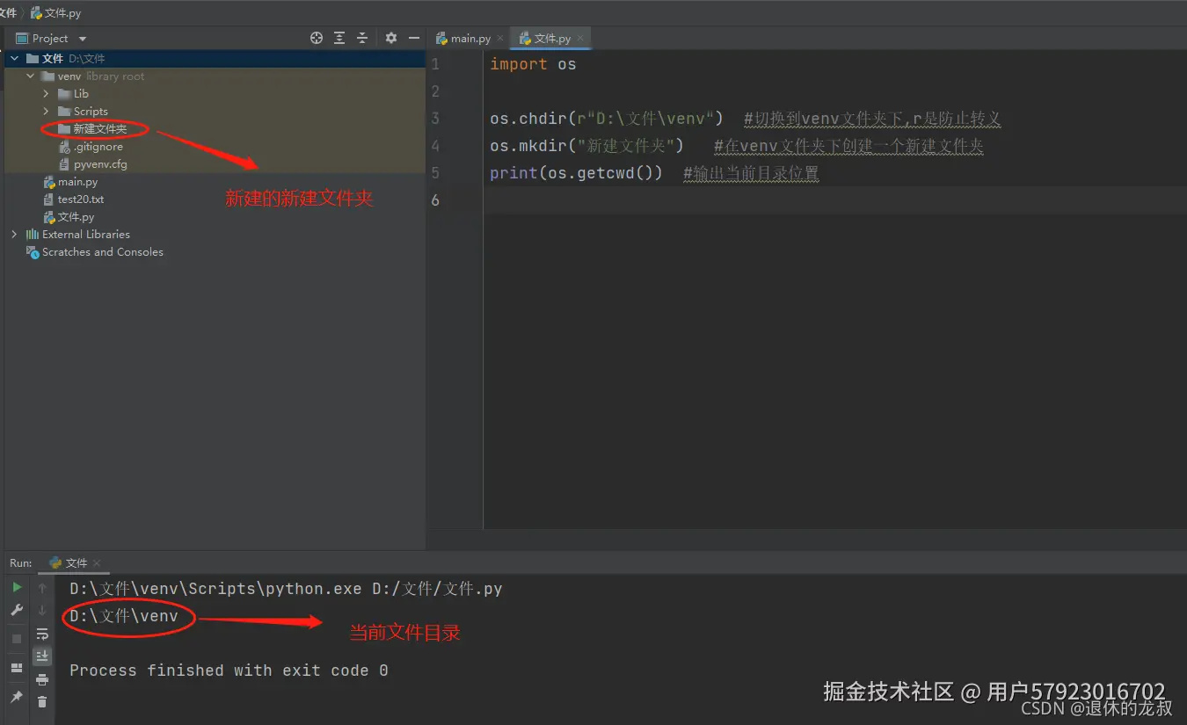Click 'Process finished with exit code 0' text
The image size is (1187, 725).
(229, 671)
